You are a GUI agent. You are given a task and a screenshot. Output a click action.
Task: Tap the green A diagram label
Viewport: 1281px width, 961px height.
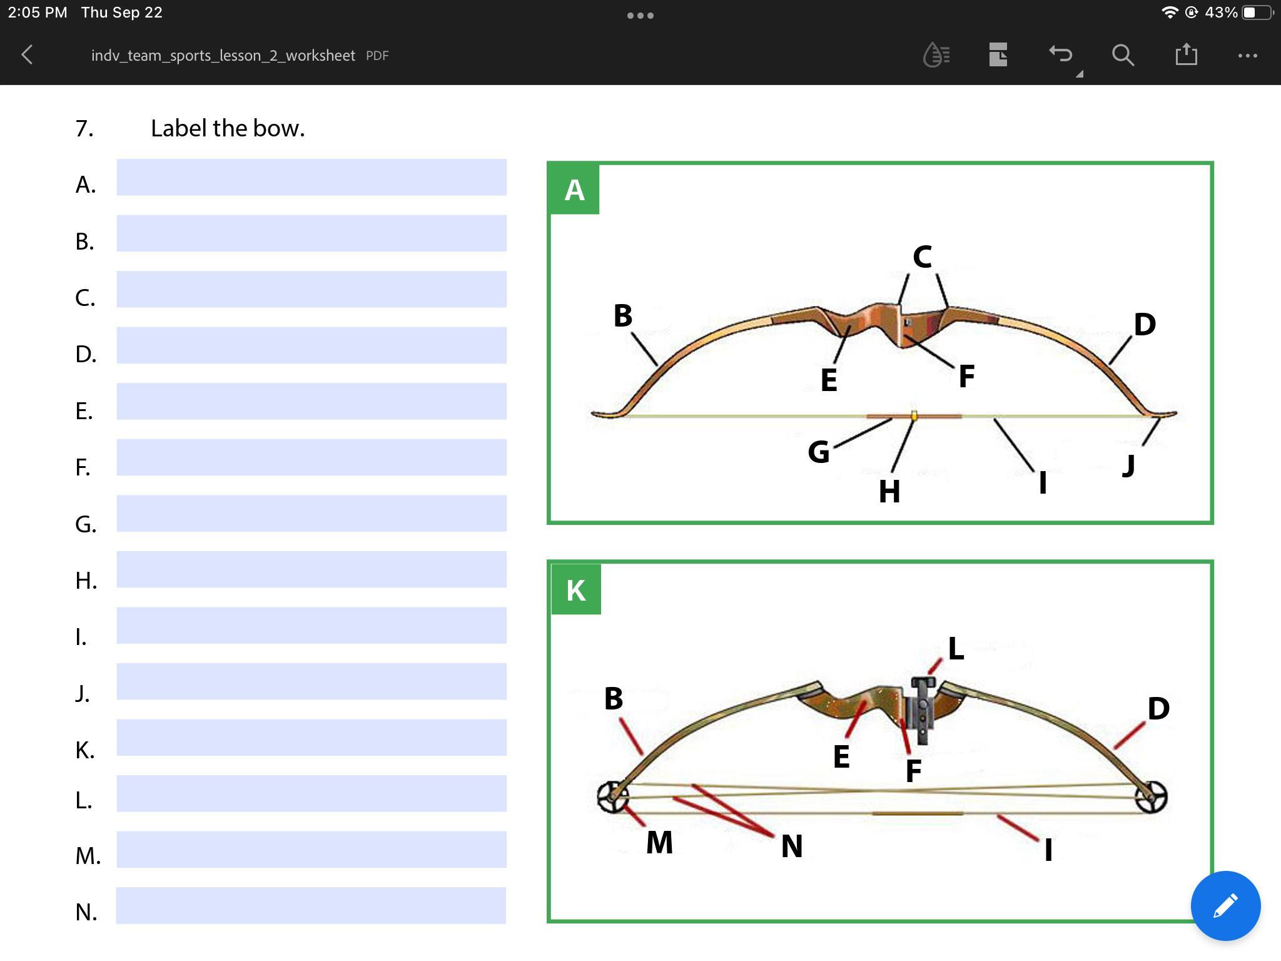(574, 190)
